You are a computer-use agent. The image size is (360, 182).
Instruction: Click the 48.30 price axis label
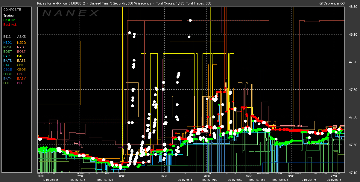coord(353,7)
